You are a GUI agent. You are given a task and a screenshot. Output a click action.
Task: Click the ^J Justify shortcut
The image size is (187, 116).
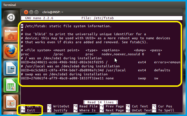(57, 110)
